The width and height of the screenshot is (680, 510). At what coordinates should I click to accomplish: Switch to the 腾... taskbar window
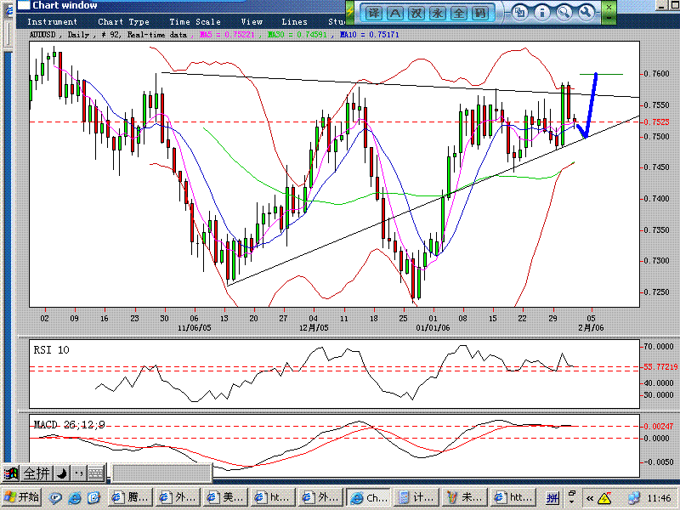pyautogui.click(x=131, y=497)
